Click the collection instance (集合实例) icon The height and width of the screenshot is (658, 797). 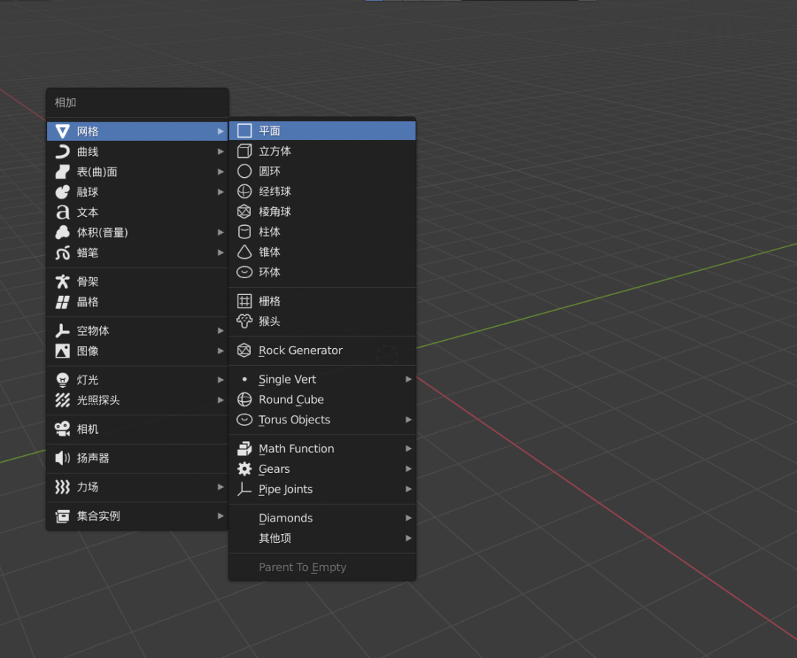(x=63, y=516)
